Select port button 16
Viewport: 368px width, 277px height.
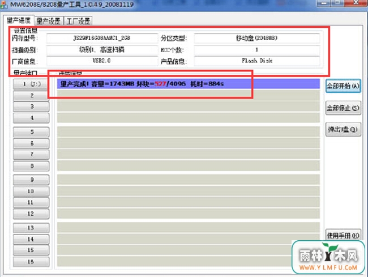click(31, 262)
